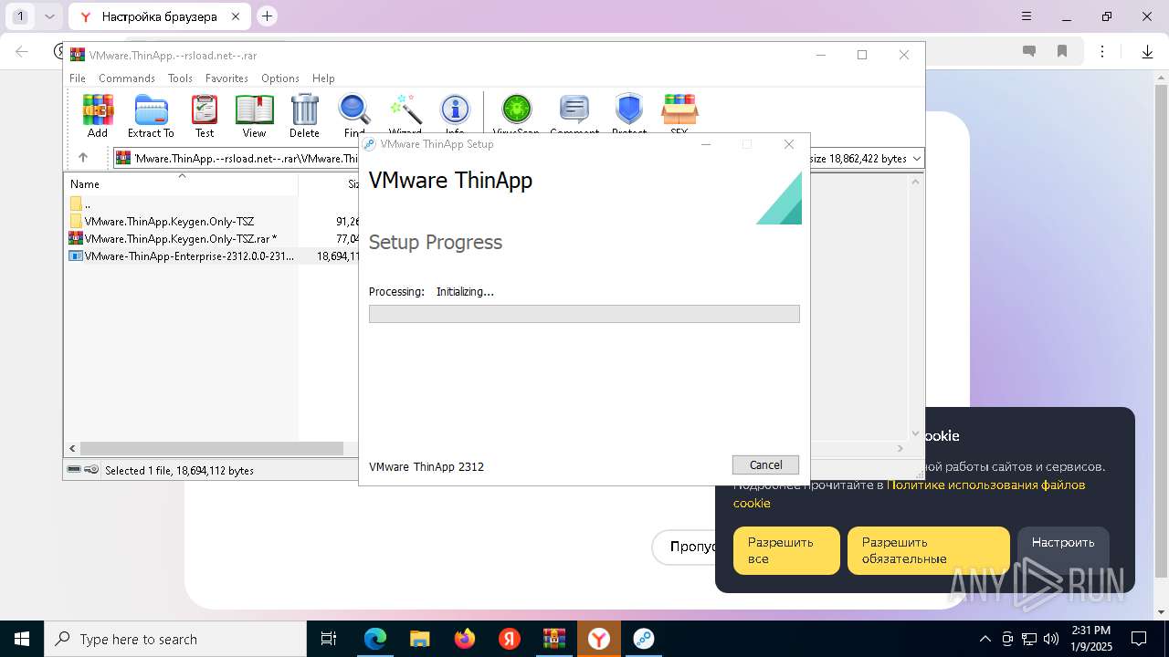Click the browser bookmark icon
Image resolution: width=1169 pixels, height=657 pixels.
click(x=1062, y=52)
